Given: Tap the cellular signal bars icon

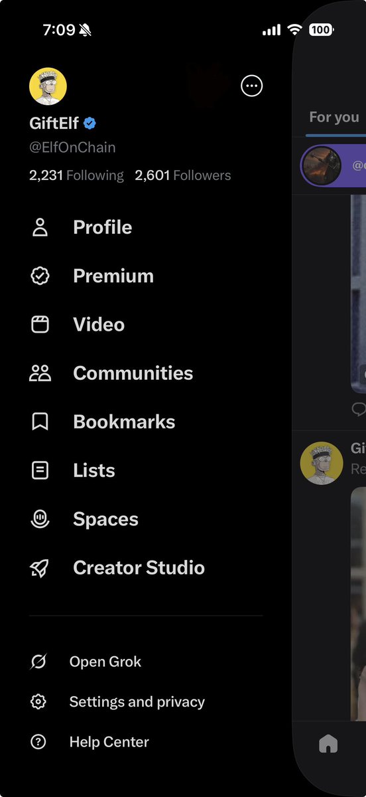Looking at the screenshot, I should pyautogui.click(x=271, y=30).
